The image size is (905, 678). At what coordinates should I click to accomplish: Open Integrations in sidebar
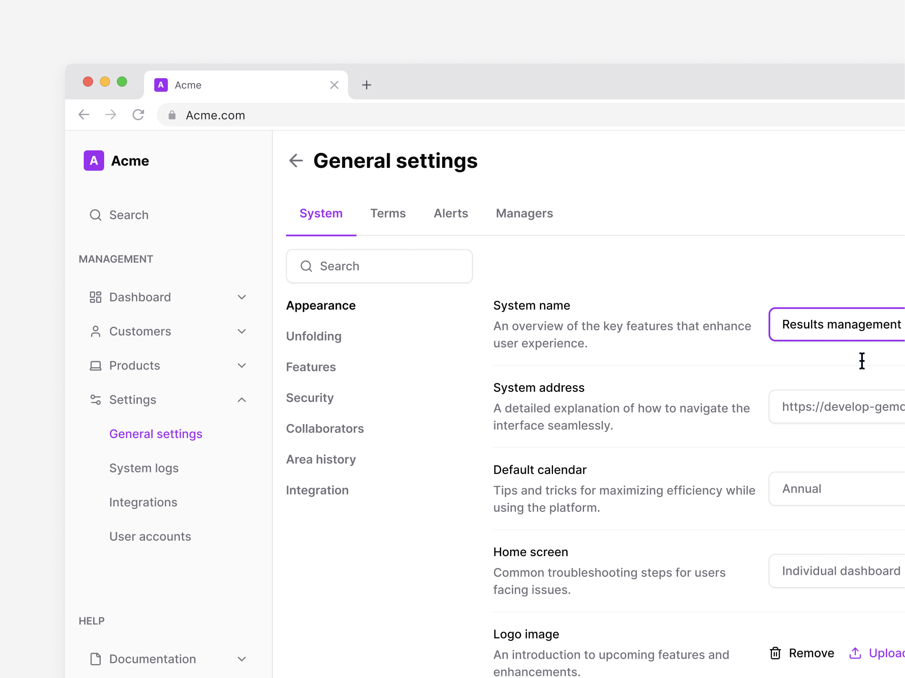tap(143, 502)
